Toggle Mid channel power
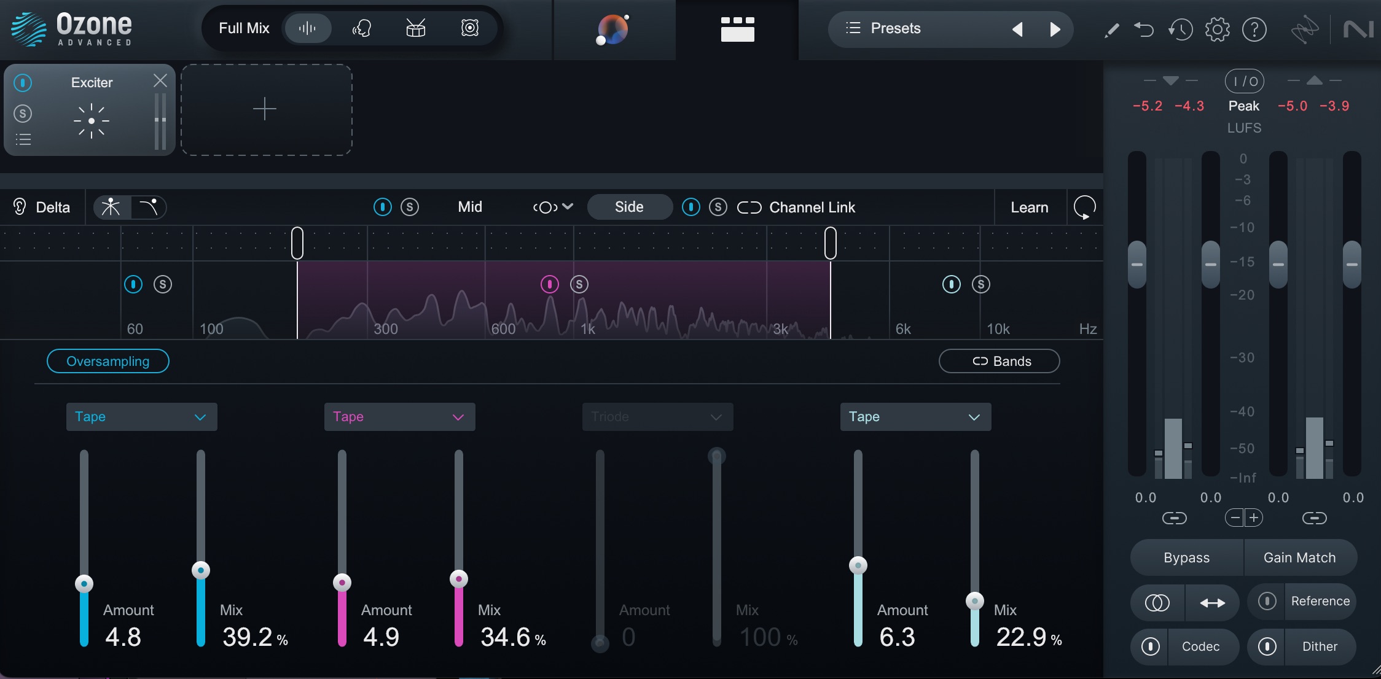 (x=383, y=207)
